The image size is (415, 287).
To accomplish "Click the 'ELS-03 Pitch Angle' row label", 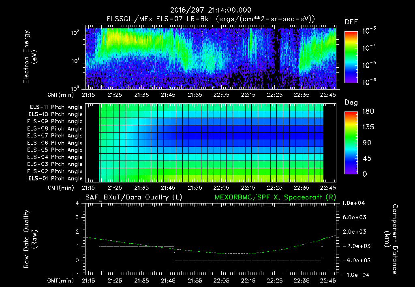I will pos(55,164).
